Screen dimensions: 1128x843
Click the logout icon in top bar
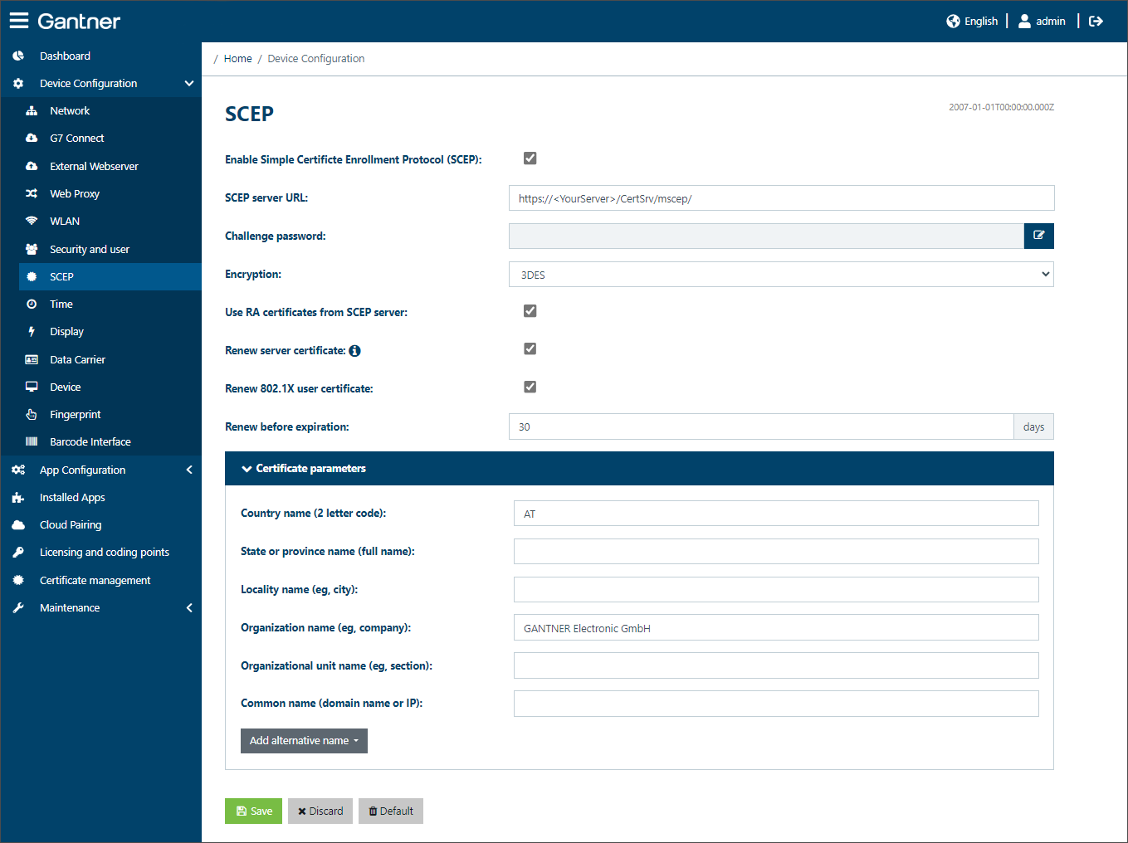[x=1096, y=21]
